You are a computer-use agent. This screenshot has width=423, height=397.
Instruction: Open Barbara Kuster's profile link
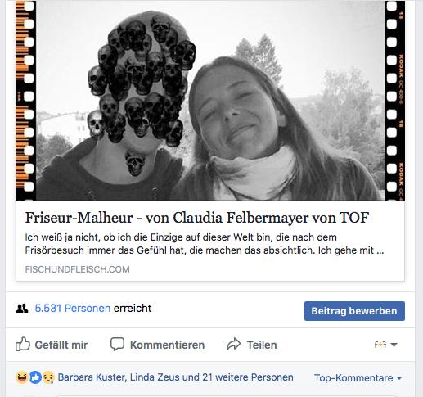point(92,377)
